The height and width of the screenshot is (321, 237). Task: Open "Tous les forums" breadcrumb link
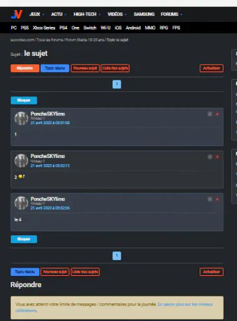50,40
